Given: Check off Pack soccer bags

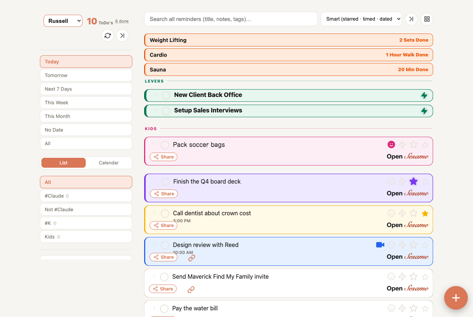Looking at the screenshot, I should click(165, 145).
